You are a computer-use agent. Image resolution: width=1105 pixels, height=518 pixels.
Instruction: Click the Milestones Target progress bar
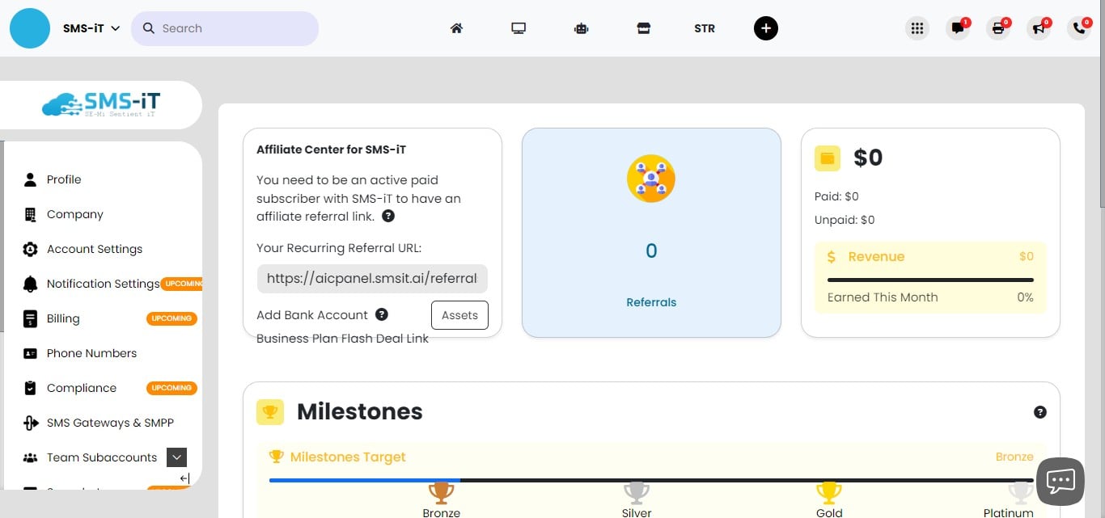click(651, 480)
